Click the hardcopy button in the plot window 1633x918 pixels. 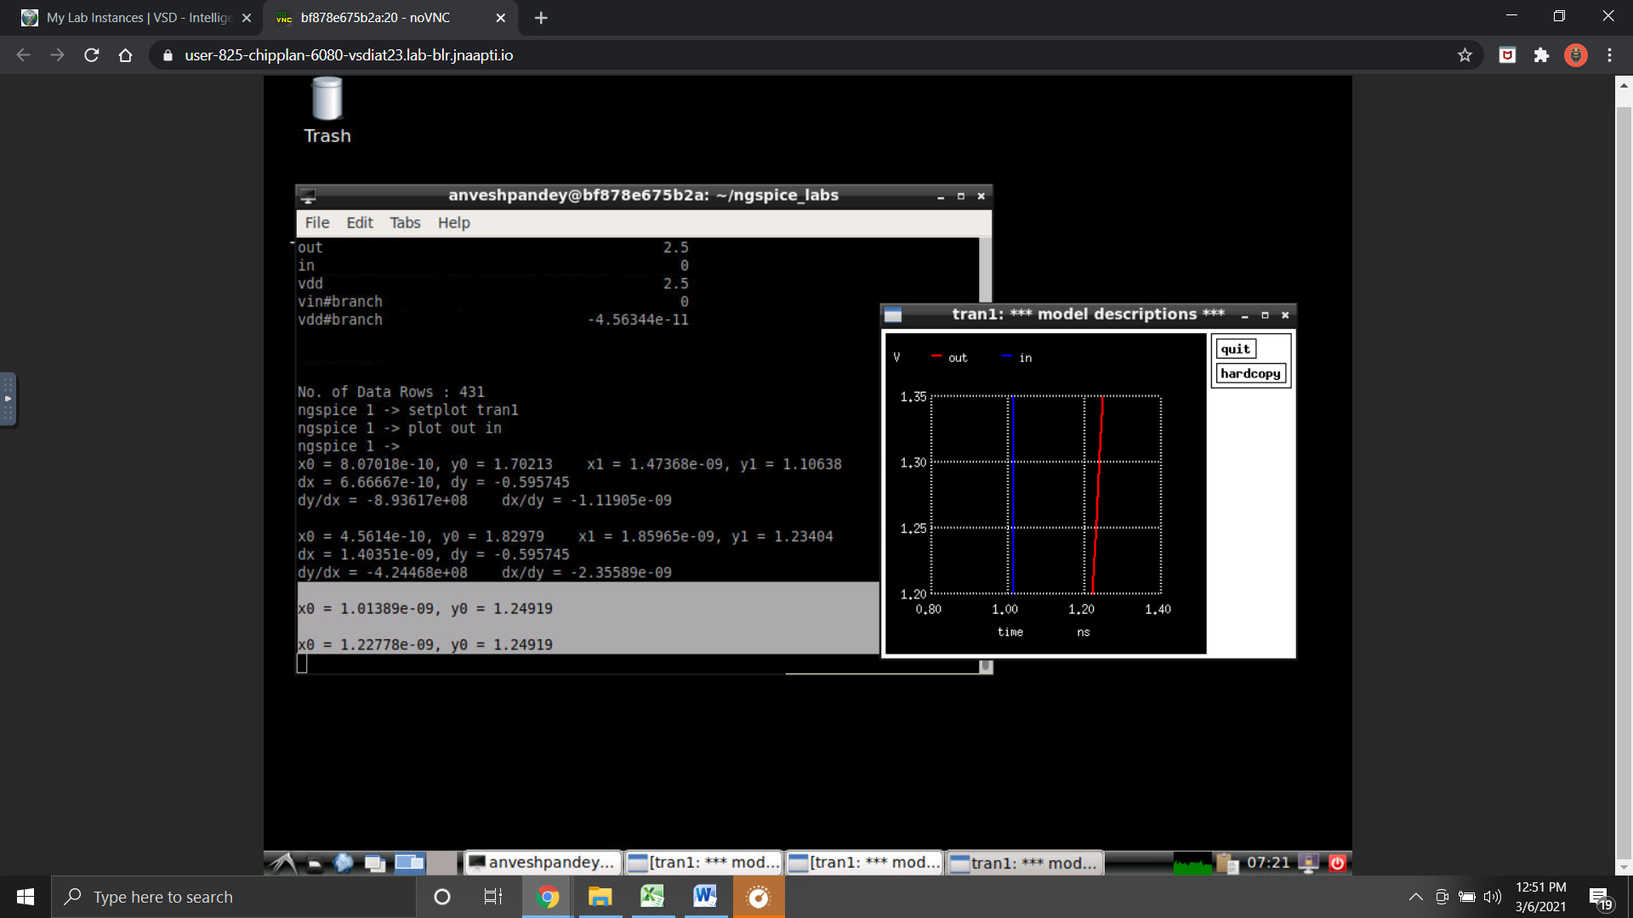1250,372
